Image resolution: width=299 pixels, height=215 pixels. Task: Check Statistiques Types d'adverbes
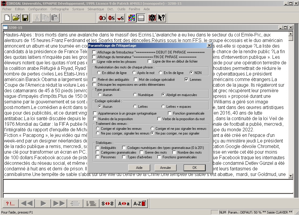[124, 157]
